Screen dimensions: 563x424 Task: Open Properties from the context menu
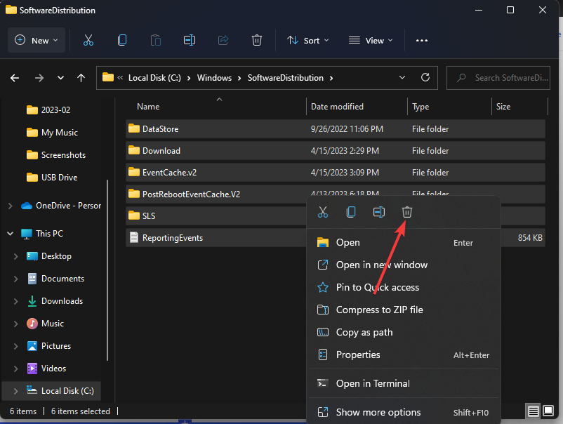coord(403,355)
